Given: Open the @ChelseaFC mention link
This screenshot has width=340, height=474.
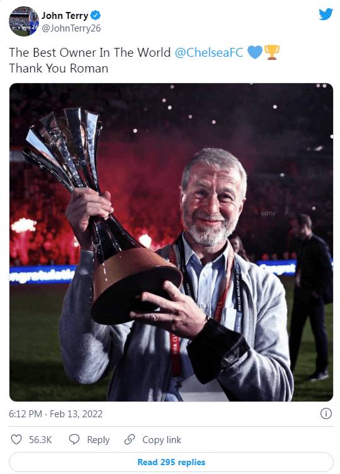Looking at the screenshot, I should (x=209, y=52).
